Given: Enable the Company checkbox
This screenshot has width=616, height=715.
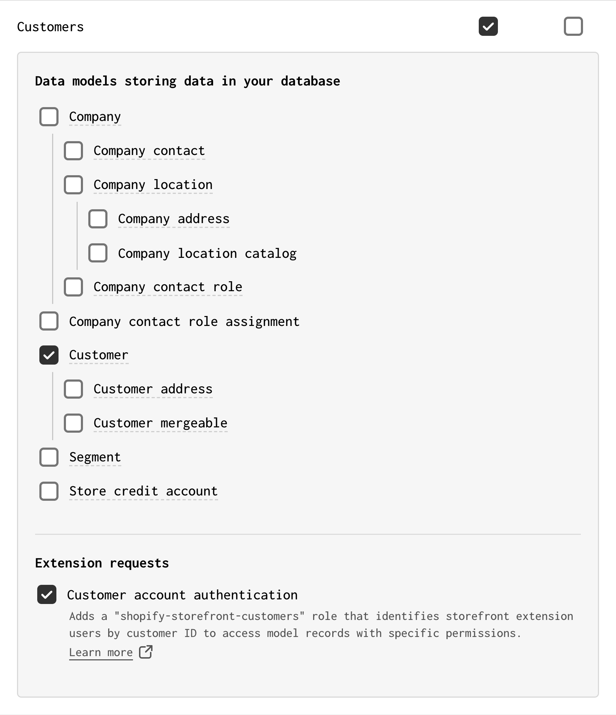Looking at the screenshot, I should coord(49,117).
